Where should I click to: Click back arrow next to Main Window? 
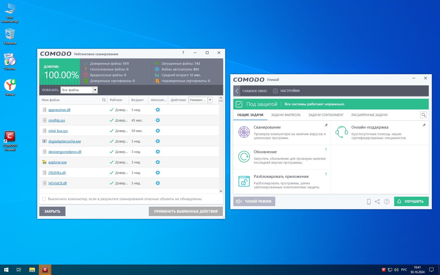point(237,91)
